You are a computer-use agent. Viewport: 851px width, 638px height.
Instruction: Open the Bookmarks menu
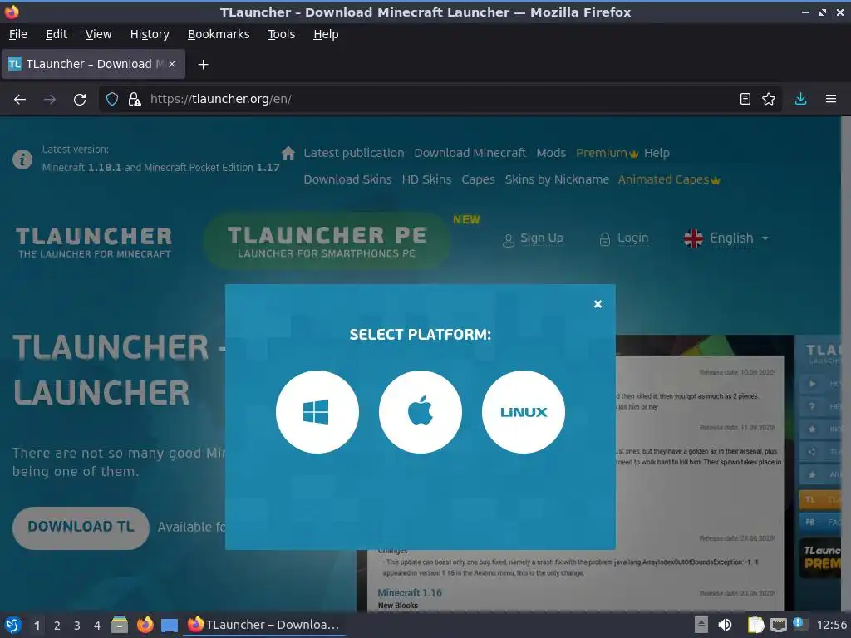(219, 34)
